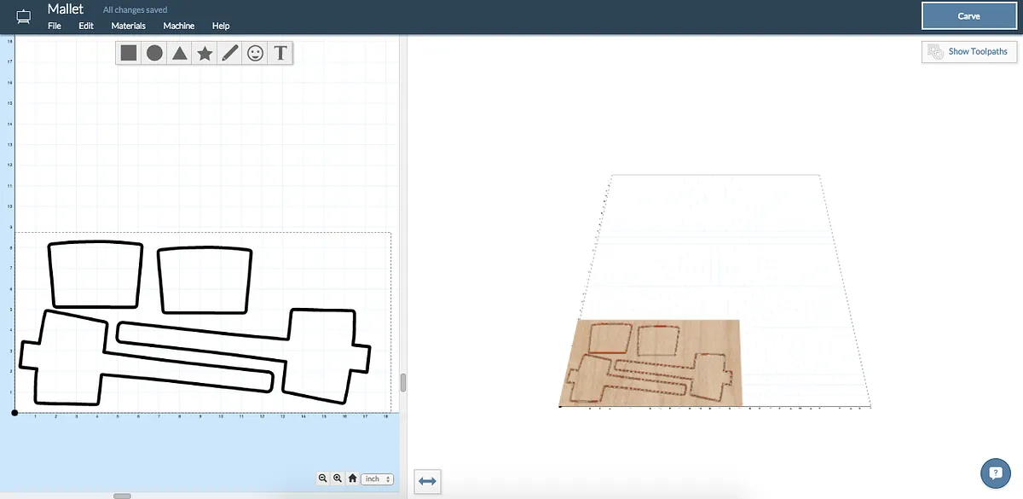This screenshot has width=1023, height=499.
Task: Open the Easel projects icon at top-left
Action: coord(24,17)
